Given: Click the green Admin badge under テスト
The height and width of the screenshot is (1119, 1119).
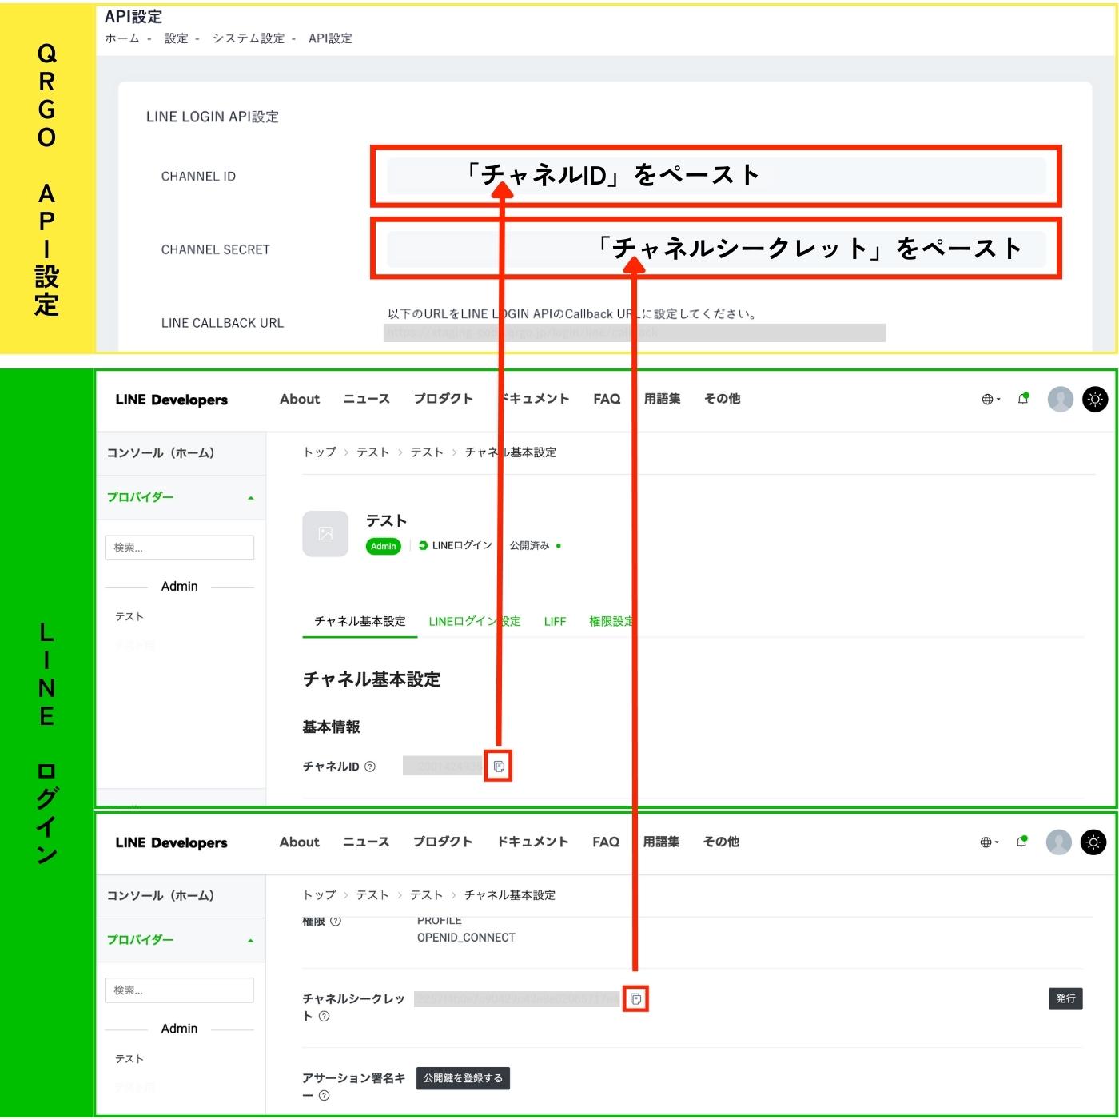Looking at the screenshot, I should (x=384, y=546).
